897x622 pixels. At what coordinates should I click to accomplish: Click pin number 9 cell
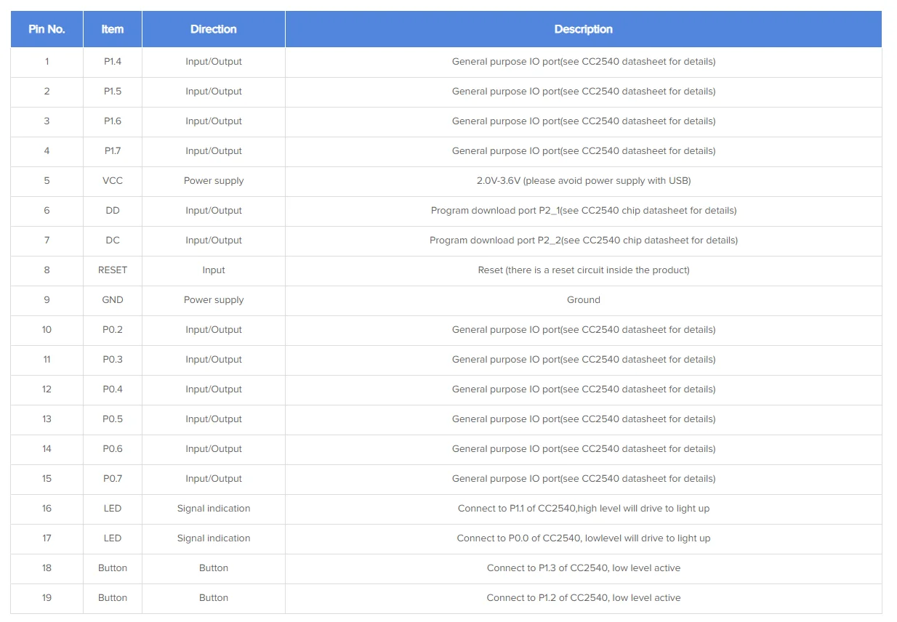(47, 300)
